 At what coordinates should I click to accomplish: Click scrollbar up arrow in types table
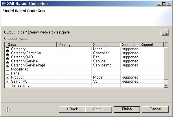(166, 45)
